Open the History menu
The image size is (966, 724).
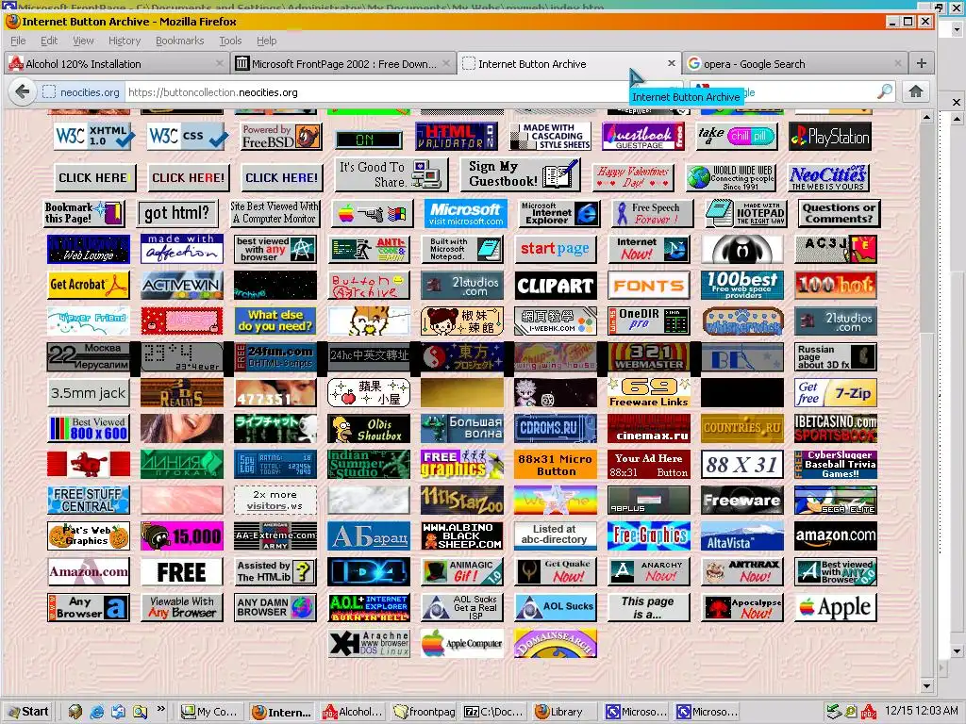pyautogui.click(x=125, y=41)
